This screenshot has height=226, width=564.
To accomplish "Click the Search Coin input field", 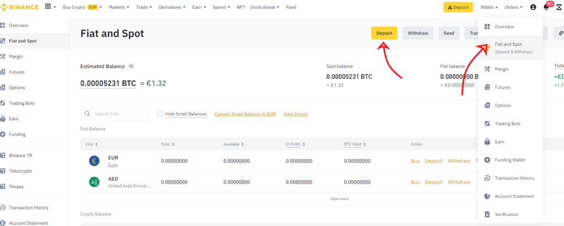I will coord(115,114).
